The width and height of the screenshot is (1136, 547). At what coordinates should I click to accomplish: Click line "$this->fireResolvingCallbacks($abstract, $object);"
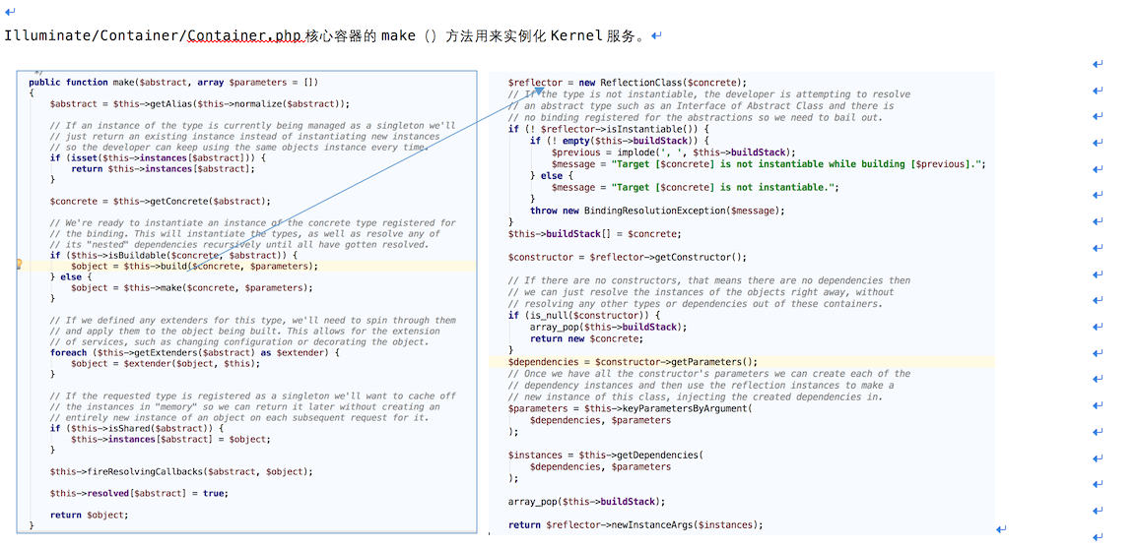[181, 471]
